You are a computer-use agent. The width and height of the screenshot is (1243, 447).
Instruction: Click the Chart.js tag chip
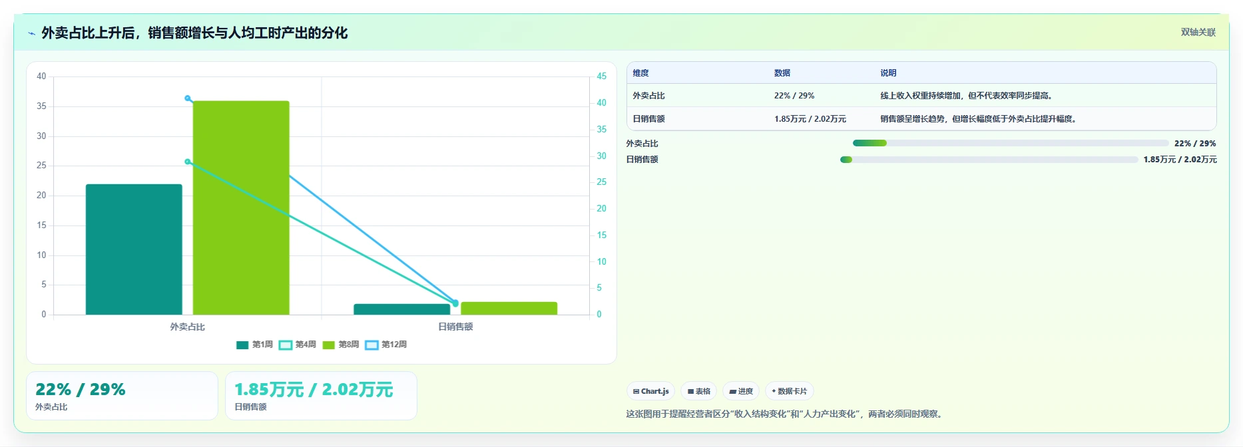pos(650,391)
